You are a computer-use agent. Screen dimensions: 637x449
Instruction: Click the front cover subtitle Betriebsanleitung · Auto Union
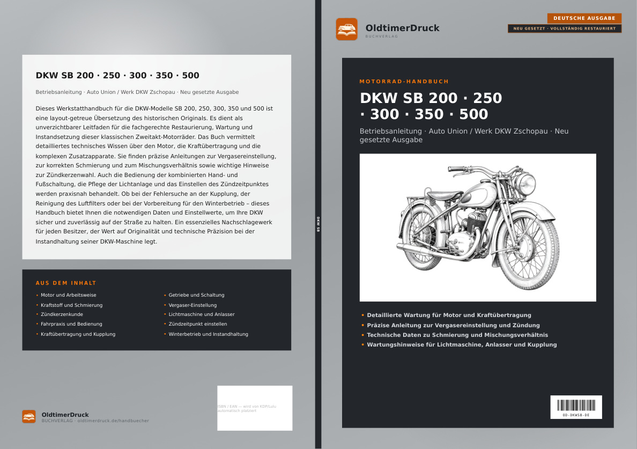coord(464,135)
